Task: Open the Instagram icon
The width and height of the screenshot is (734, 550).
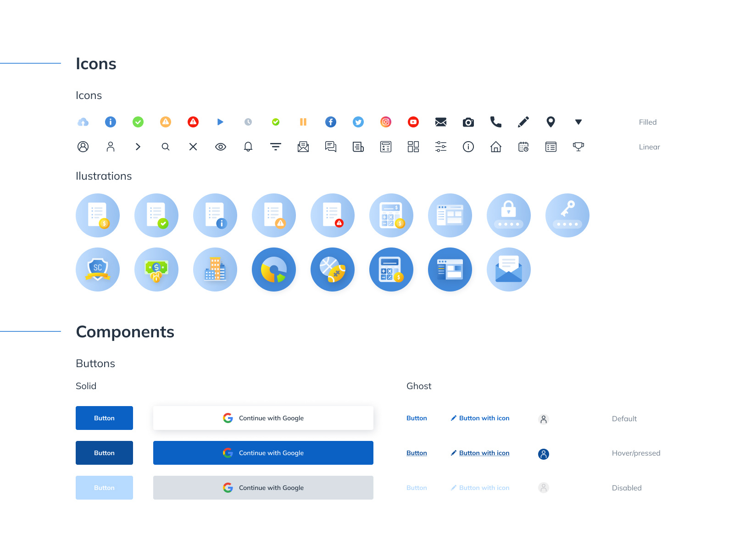Action: (385, 122)
